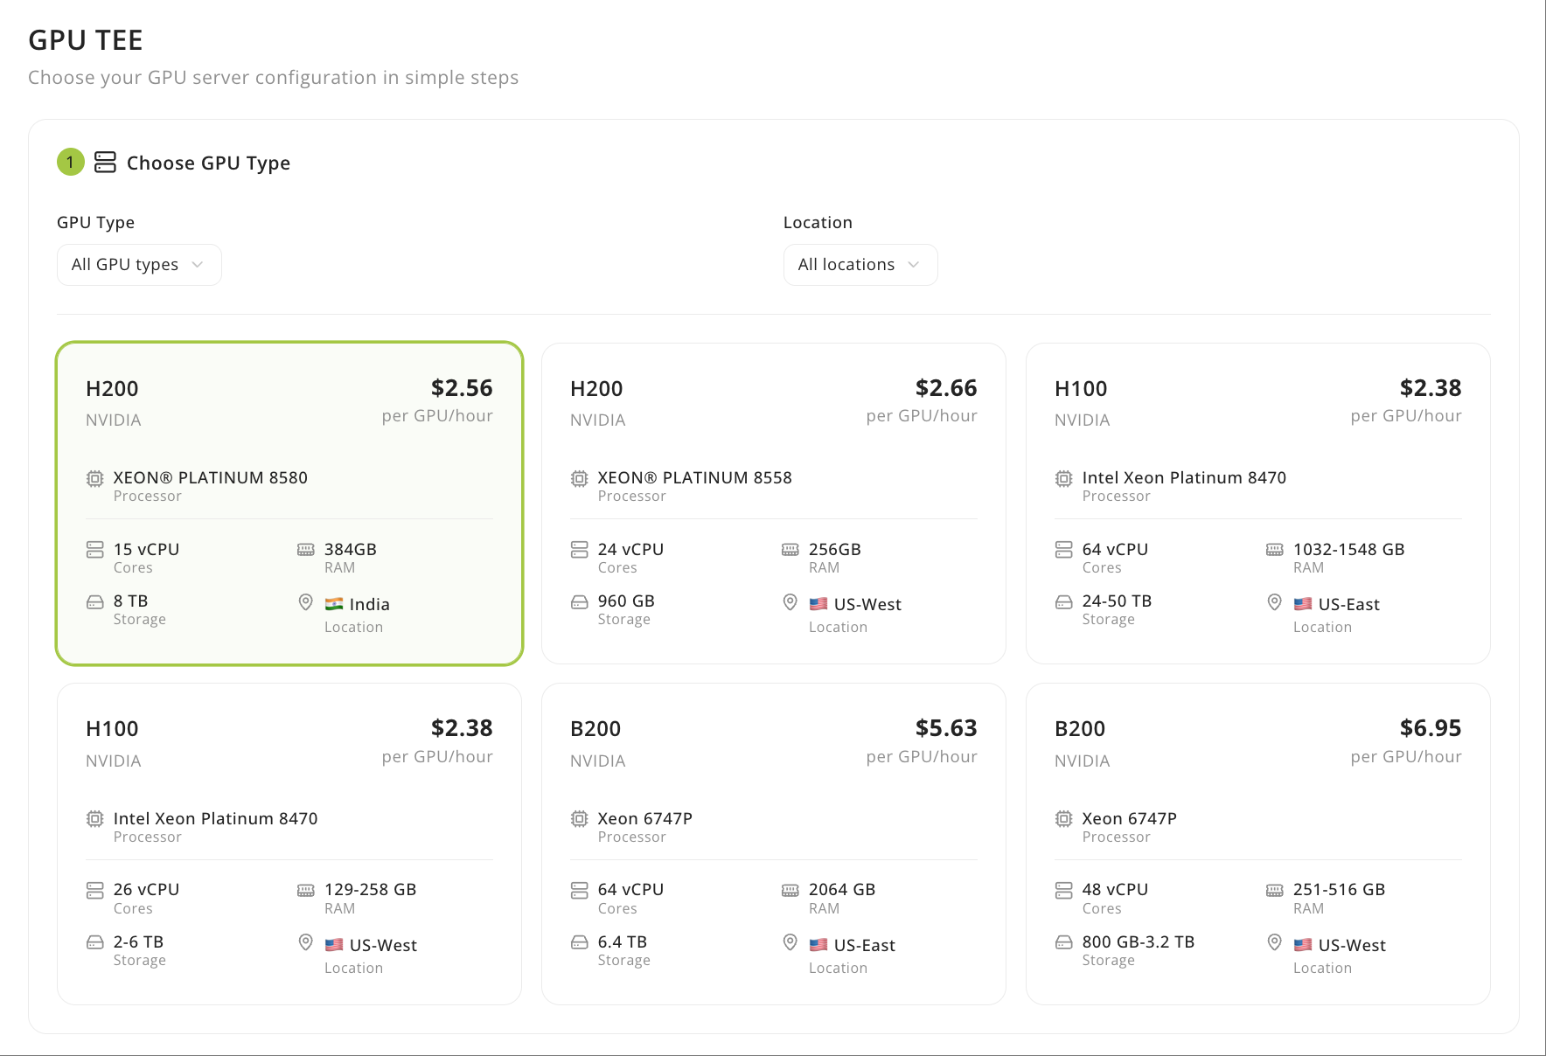This screenshot has width=1546, height=1056.
Task: Click processor icon on H100 US-East card
Action: (1063, 478)
